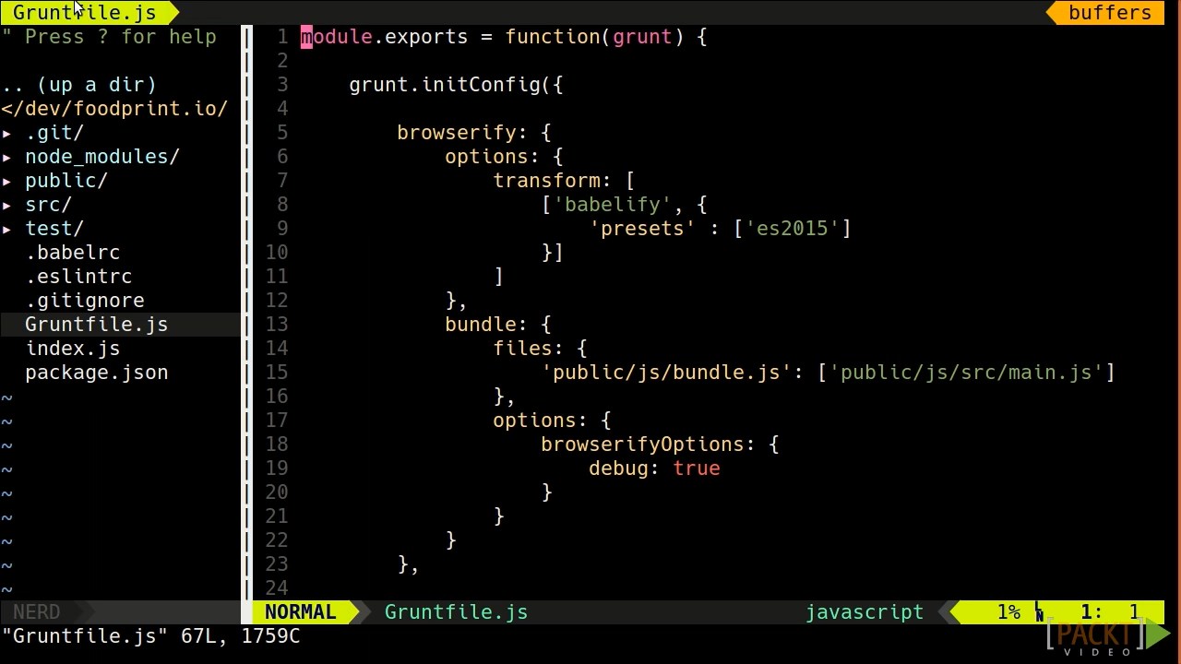Click the NERD statusline label

pos(37,612)
